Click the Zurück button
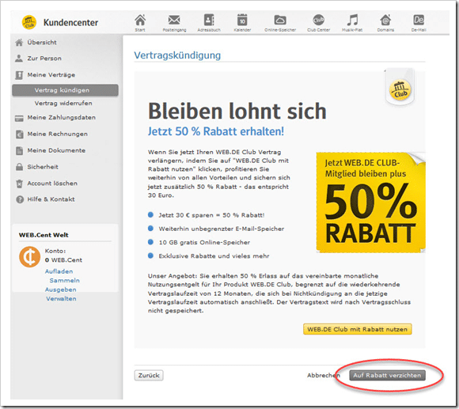Screen dimensions: 459x409 (149, 375)
